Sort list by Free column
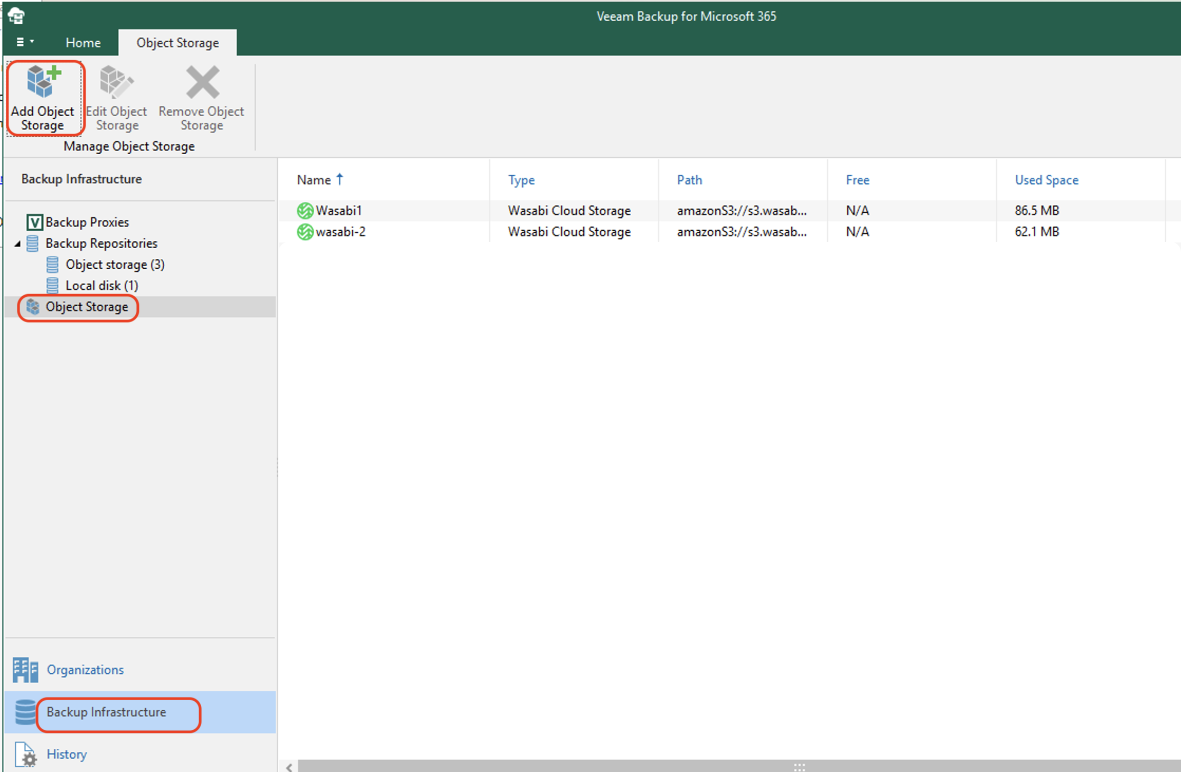The height and width of the screenshot is (772, 1181). pos(857,180)
